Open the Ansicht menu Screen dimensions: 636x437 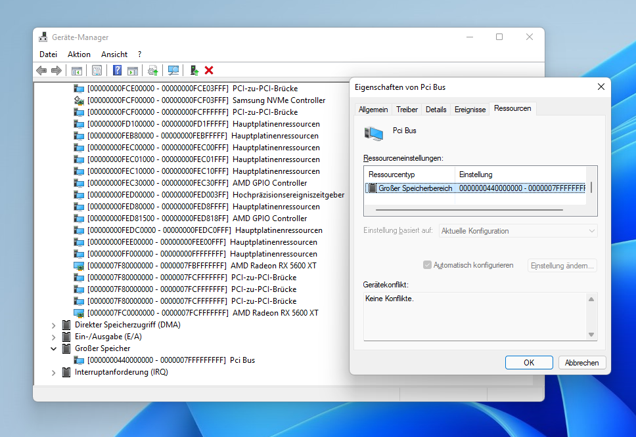tap(114, 54)
